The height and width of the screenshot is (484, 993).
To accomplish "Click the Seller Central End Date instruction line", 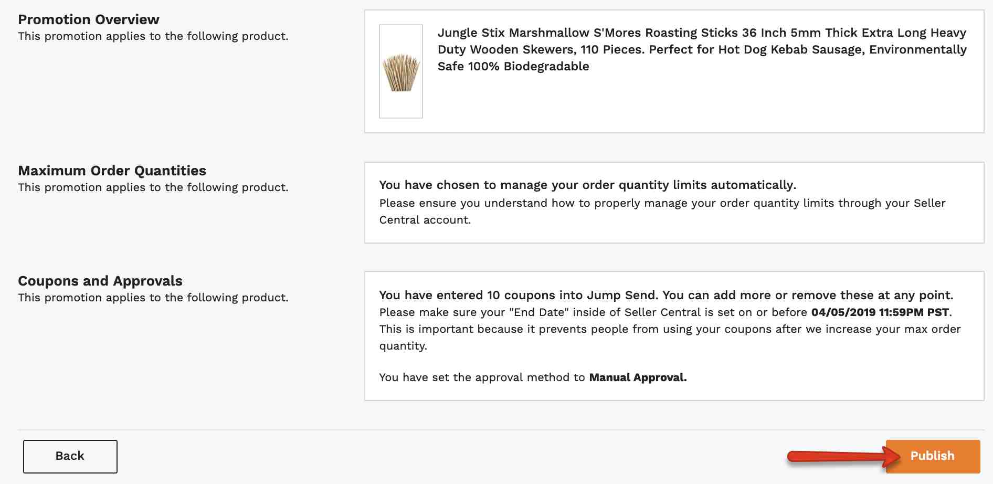I will (665, 312).
